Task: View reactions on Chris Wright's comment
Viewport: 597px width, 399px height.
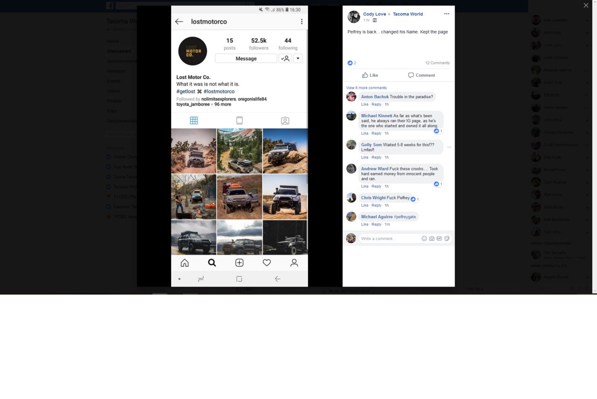Action: (414, 199)
